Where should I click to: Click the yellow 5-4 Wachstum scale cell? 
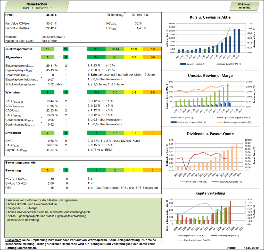coord(134,93)
